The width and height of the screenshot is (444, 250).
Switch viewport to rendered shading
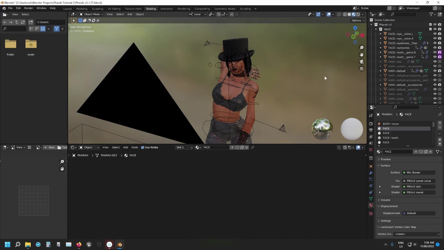(358, 14)
